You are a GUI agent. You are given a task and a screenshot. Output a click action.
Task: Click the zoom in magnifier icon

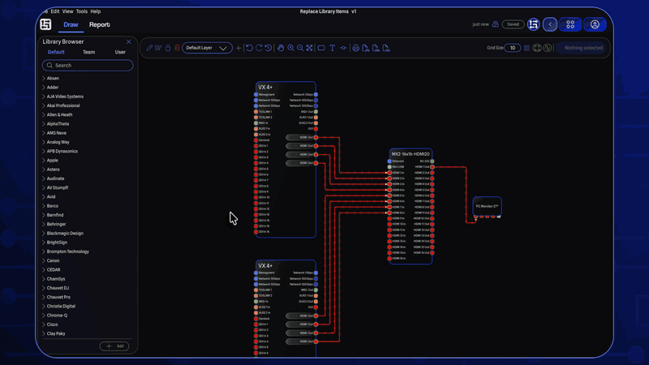coord(290,48)
